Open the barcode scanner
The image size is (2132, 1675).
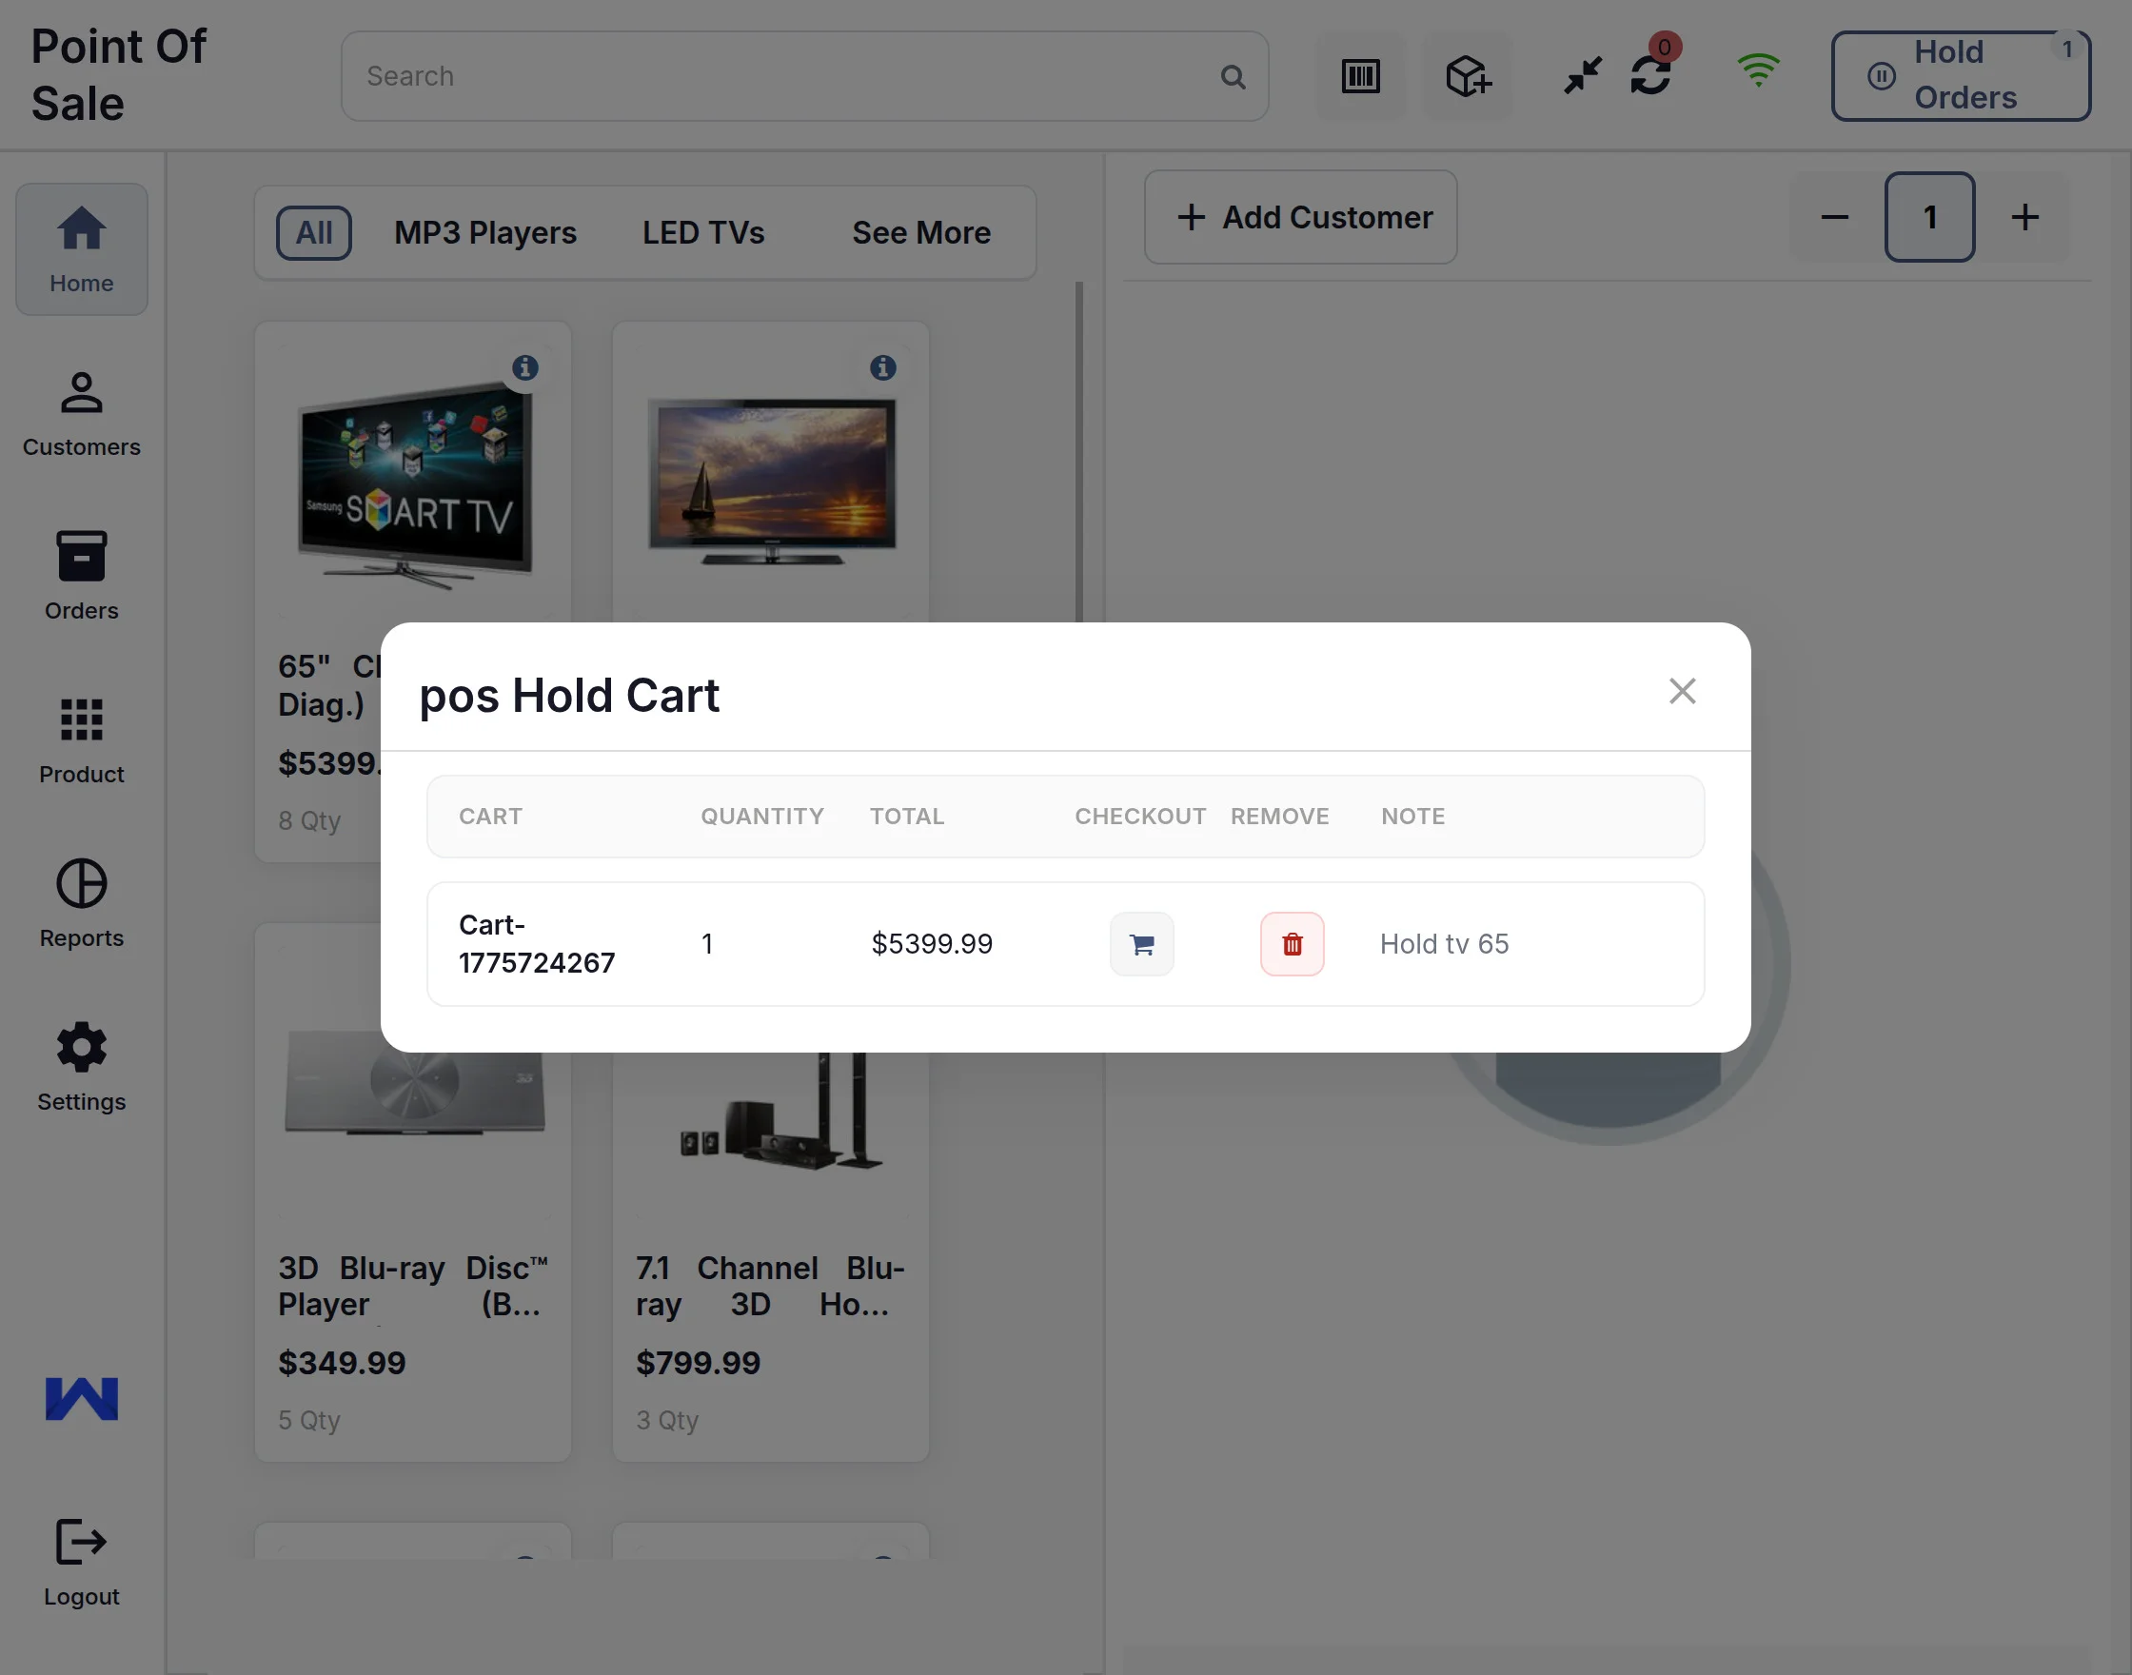pyautogui.click(x=1360, y=76)
